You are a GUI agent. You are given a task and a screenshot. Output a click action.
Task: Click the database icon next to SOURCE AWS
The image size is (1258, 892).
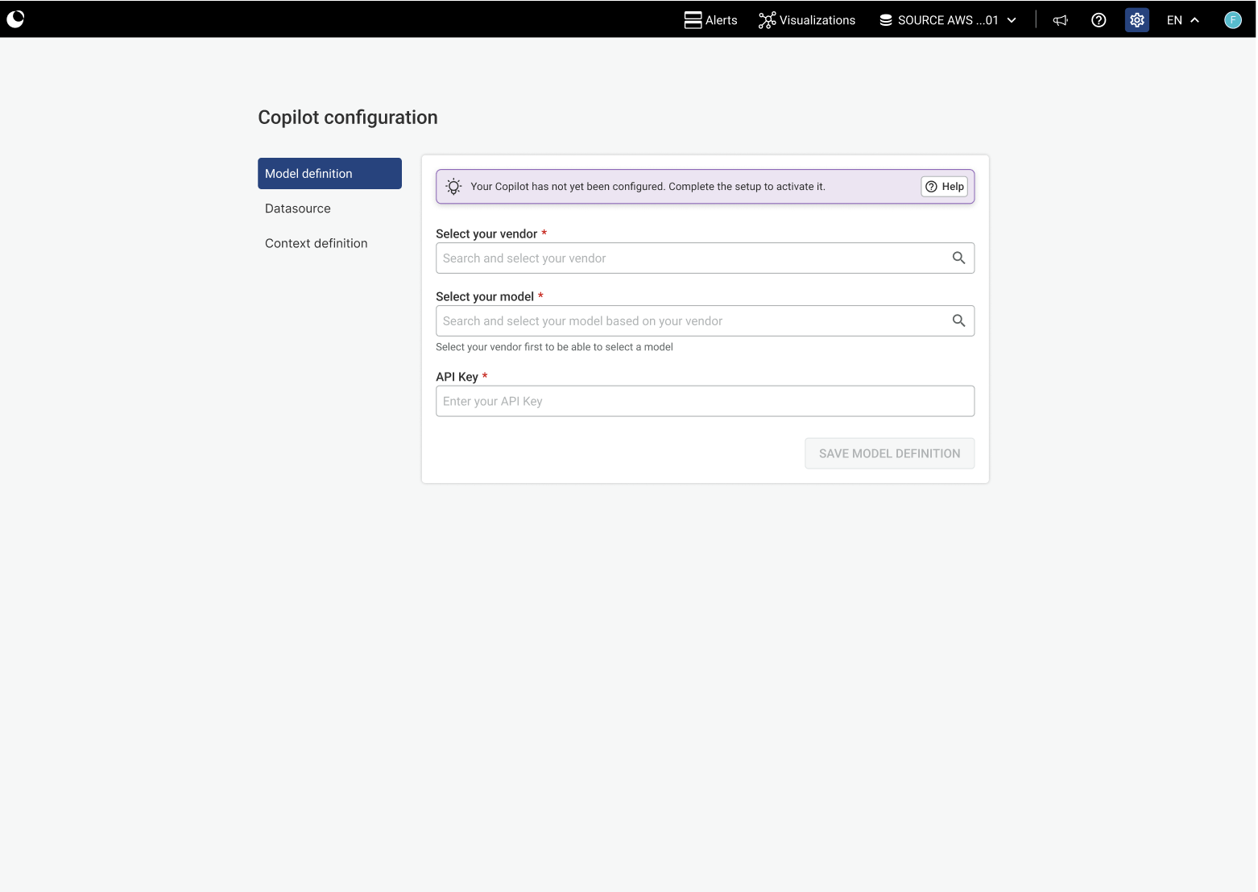(x=886, y=20)
